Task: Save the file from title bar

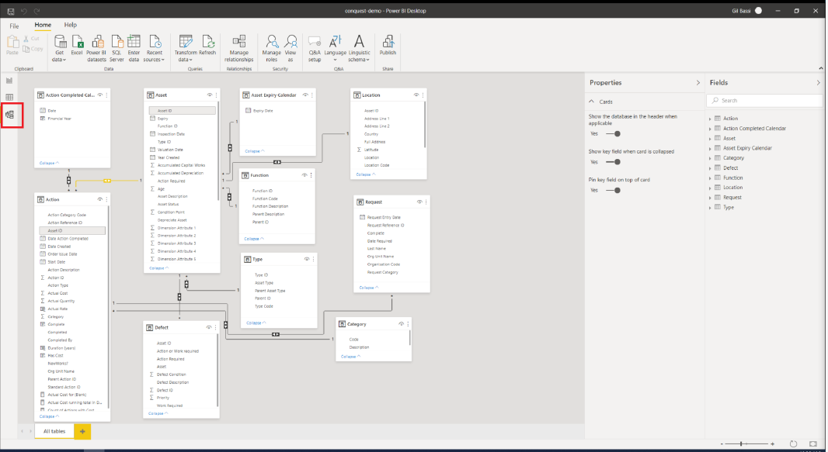Action: (x=11, y=11)
